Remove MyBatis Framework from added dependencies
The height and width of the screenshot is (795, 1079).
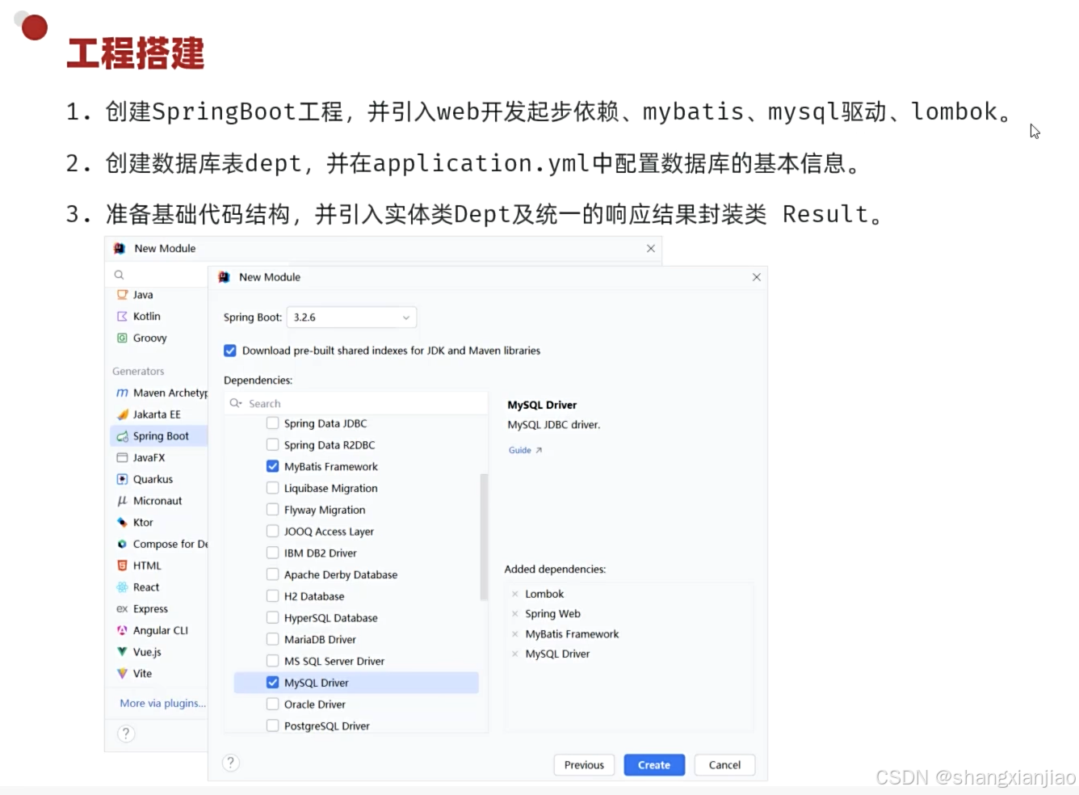tap(514, 634)
